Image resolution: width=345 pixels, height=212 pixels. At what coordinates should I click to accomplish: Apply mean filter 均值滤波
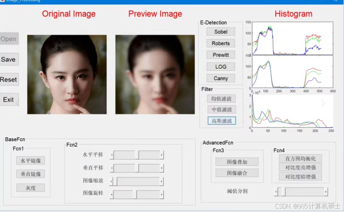pos(221,99)
